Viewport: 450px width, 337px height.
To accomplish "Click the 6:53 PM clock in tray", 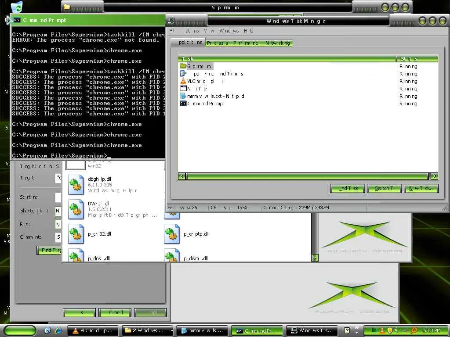I will point(432,330).
